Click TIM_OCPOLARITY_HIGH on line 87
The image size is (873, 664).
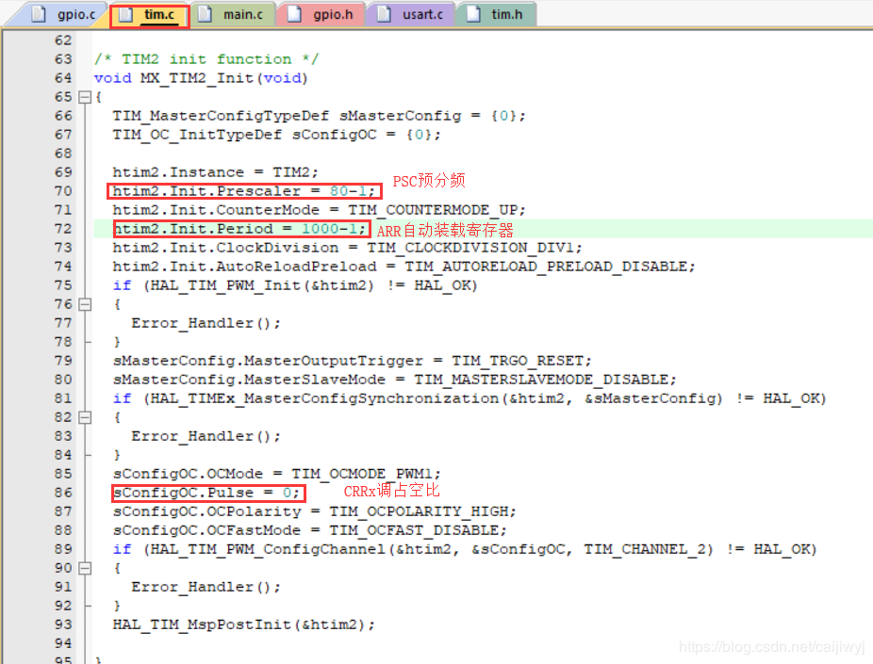[x=420, y=511]
